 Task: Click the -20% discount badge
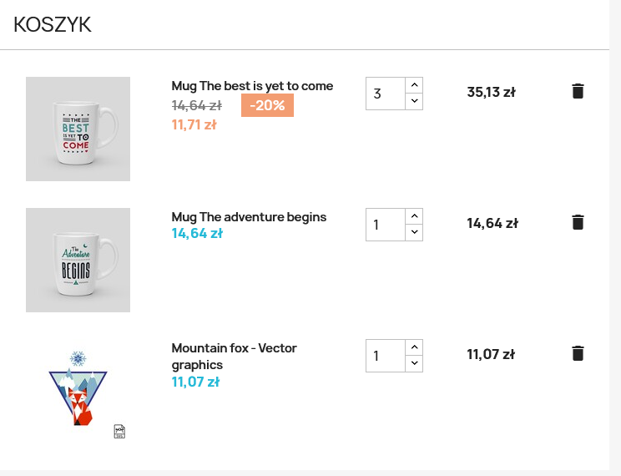click(267, 105)
